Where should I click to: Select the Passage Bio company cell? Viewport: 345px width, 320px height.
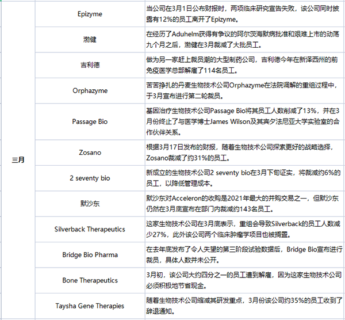[90, 121]
